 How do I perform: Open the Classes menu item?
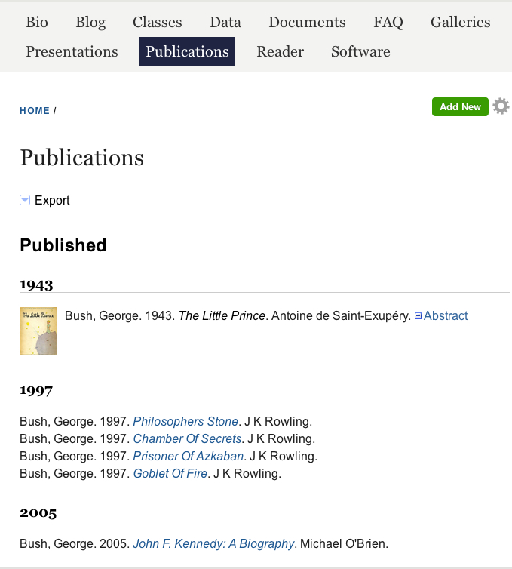click(x=158, y=22)
